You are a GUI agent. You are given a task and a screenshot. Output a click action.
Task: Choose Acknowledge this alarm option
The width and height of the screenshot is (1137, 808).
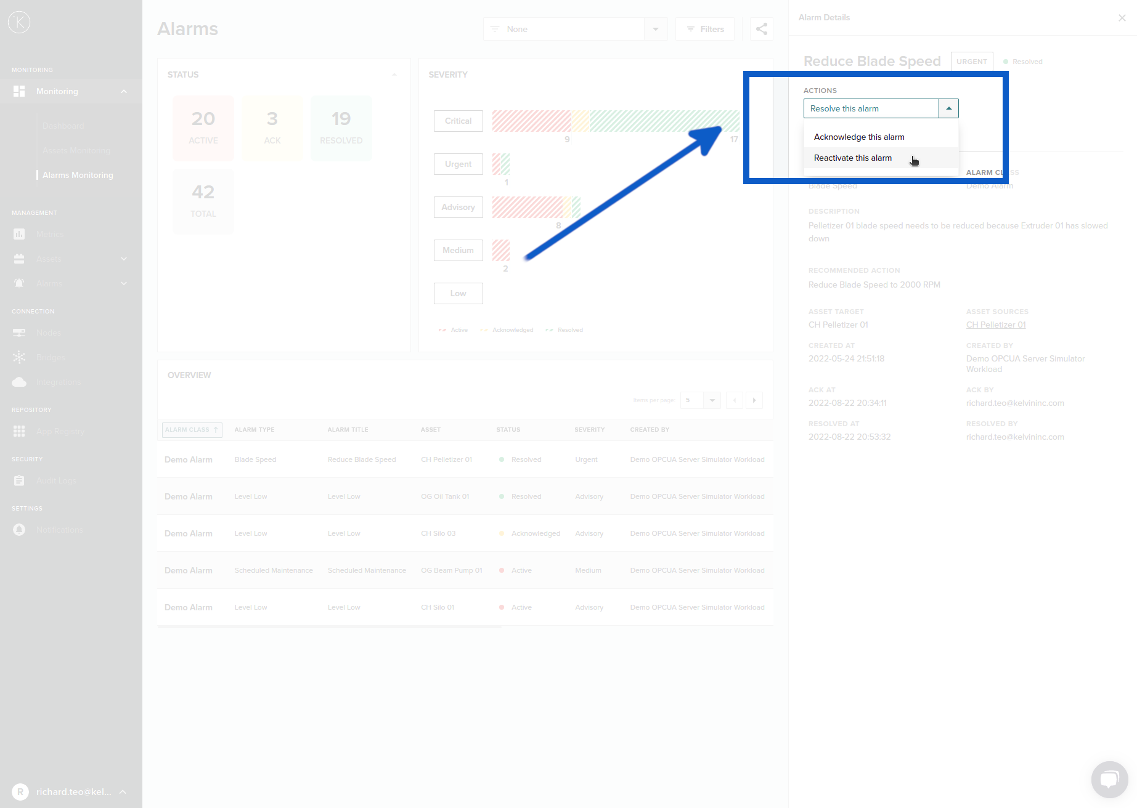[x=859, y=137]
